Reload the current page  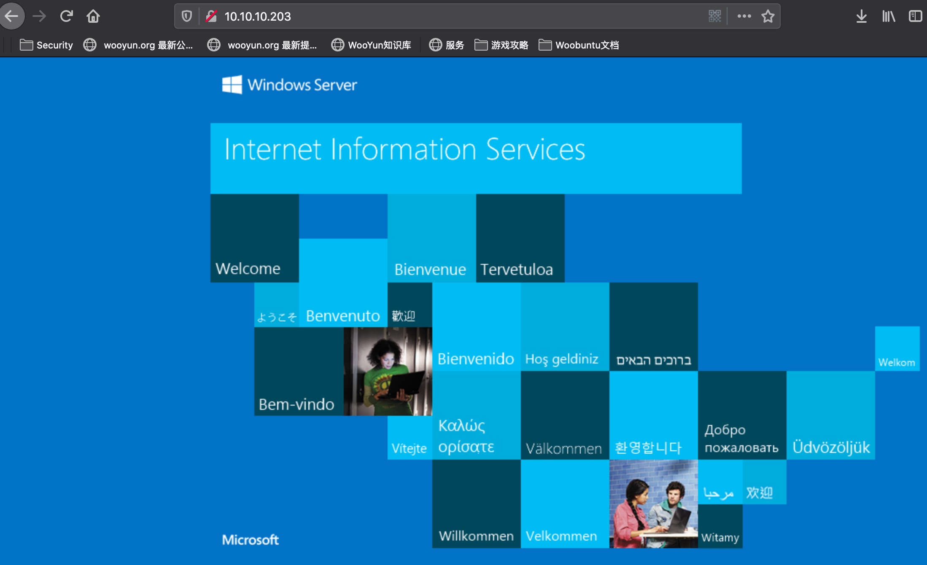coord(66,16)
